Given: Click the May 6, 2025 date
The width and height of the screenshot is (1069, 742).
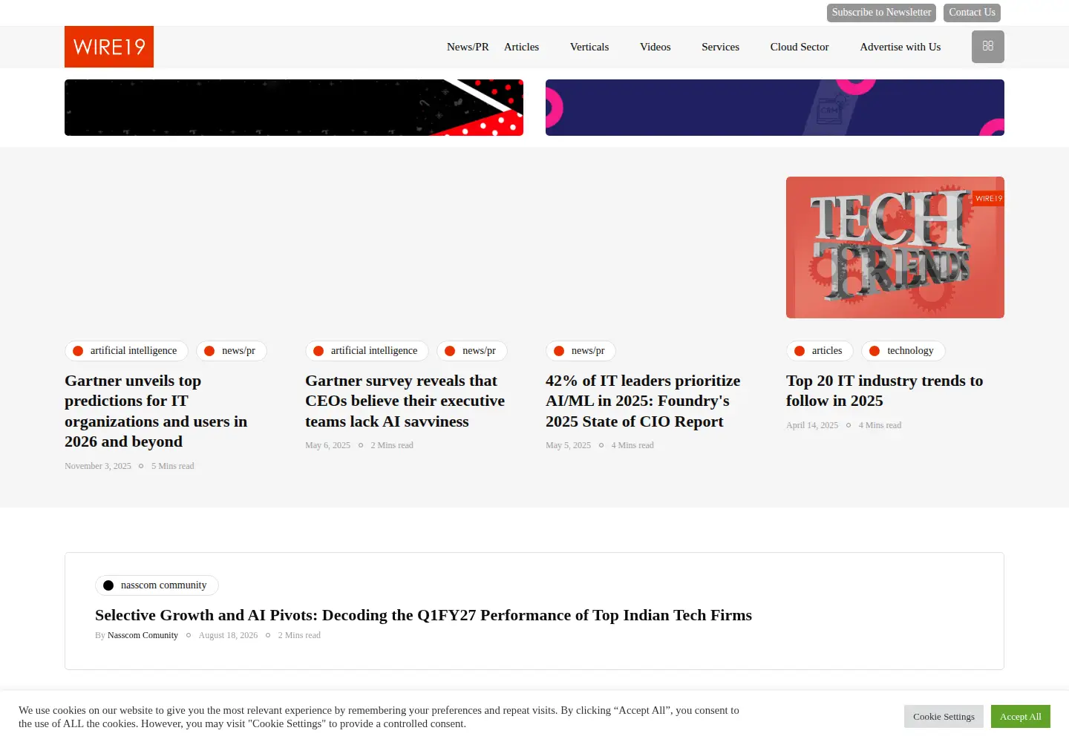Looking at the screenshot, I should click(x=327, y=445).
